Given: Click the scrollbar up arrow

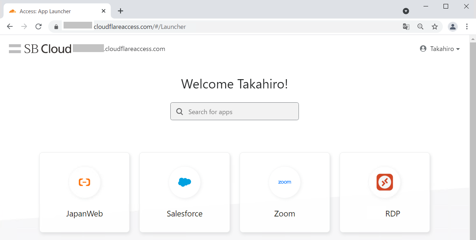Looking at the screenshot, I should coord(473,39).
